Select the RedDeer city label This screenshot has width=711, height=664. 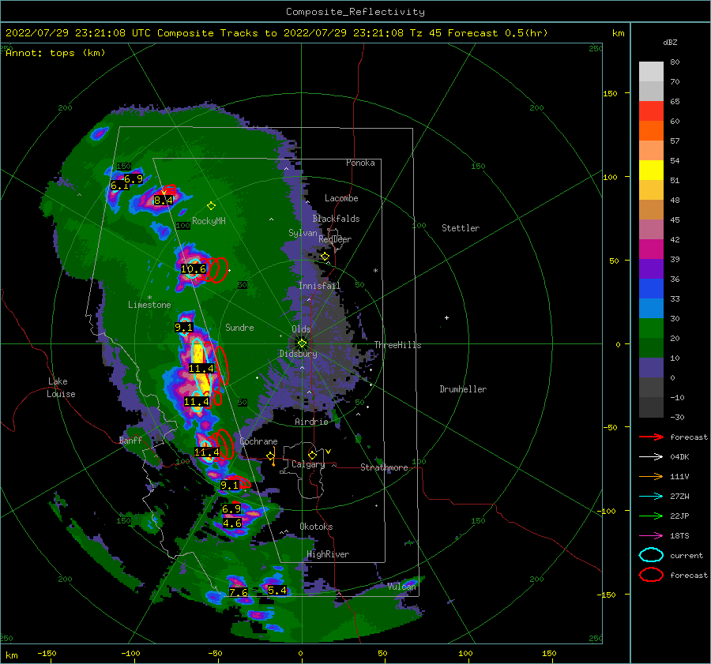pos(335,239)
